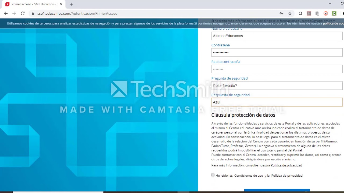Open the política de cookies link in banner
The width and height of the screenshot is (344, 193).
point(333,24)
